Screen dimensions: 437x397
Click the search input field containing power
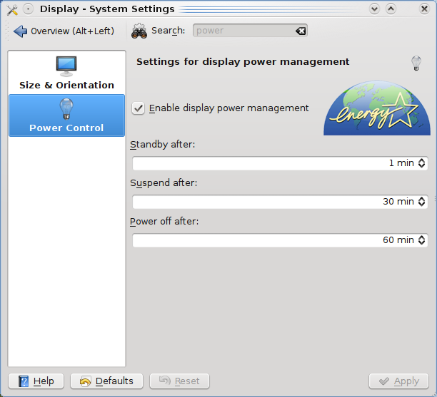tap(250, 31)
